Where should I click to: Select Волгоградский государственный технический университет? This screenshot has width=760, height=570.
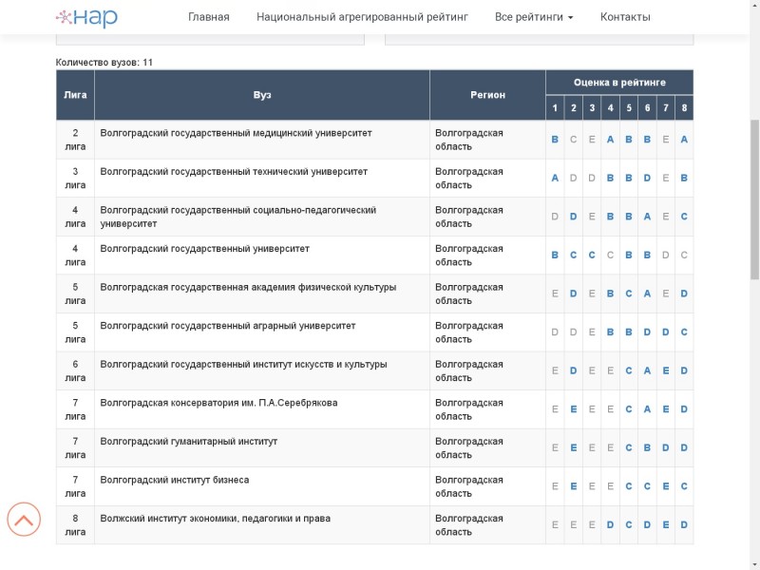[x=234, y=172]
